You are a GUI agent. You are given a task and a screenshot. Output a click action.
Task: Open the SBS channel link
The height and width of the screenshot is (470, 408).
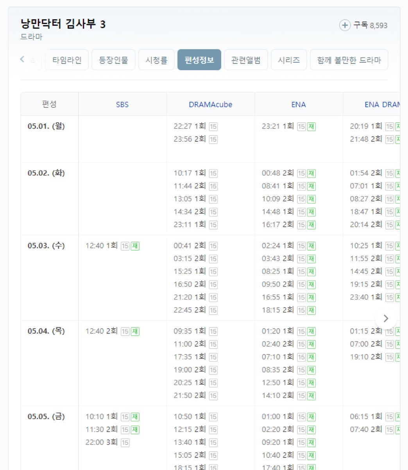tap(122, 105)
